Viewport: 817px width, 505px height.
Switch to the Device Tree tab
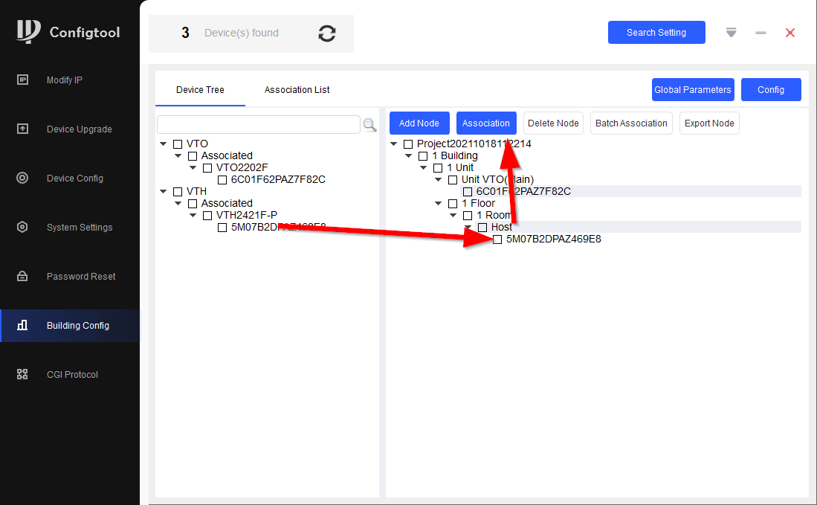[x=200, y=90]
